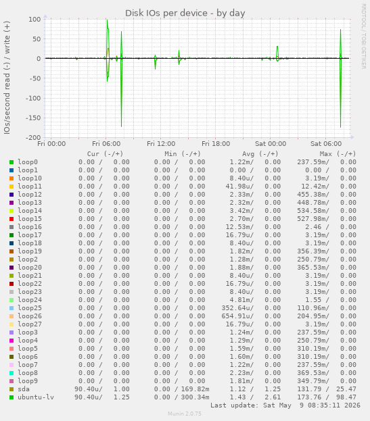Click the 'loop9' legend label
Screen dimensions: 370x421
(28, 381)
